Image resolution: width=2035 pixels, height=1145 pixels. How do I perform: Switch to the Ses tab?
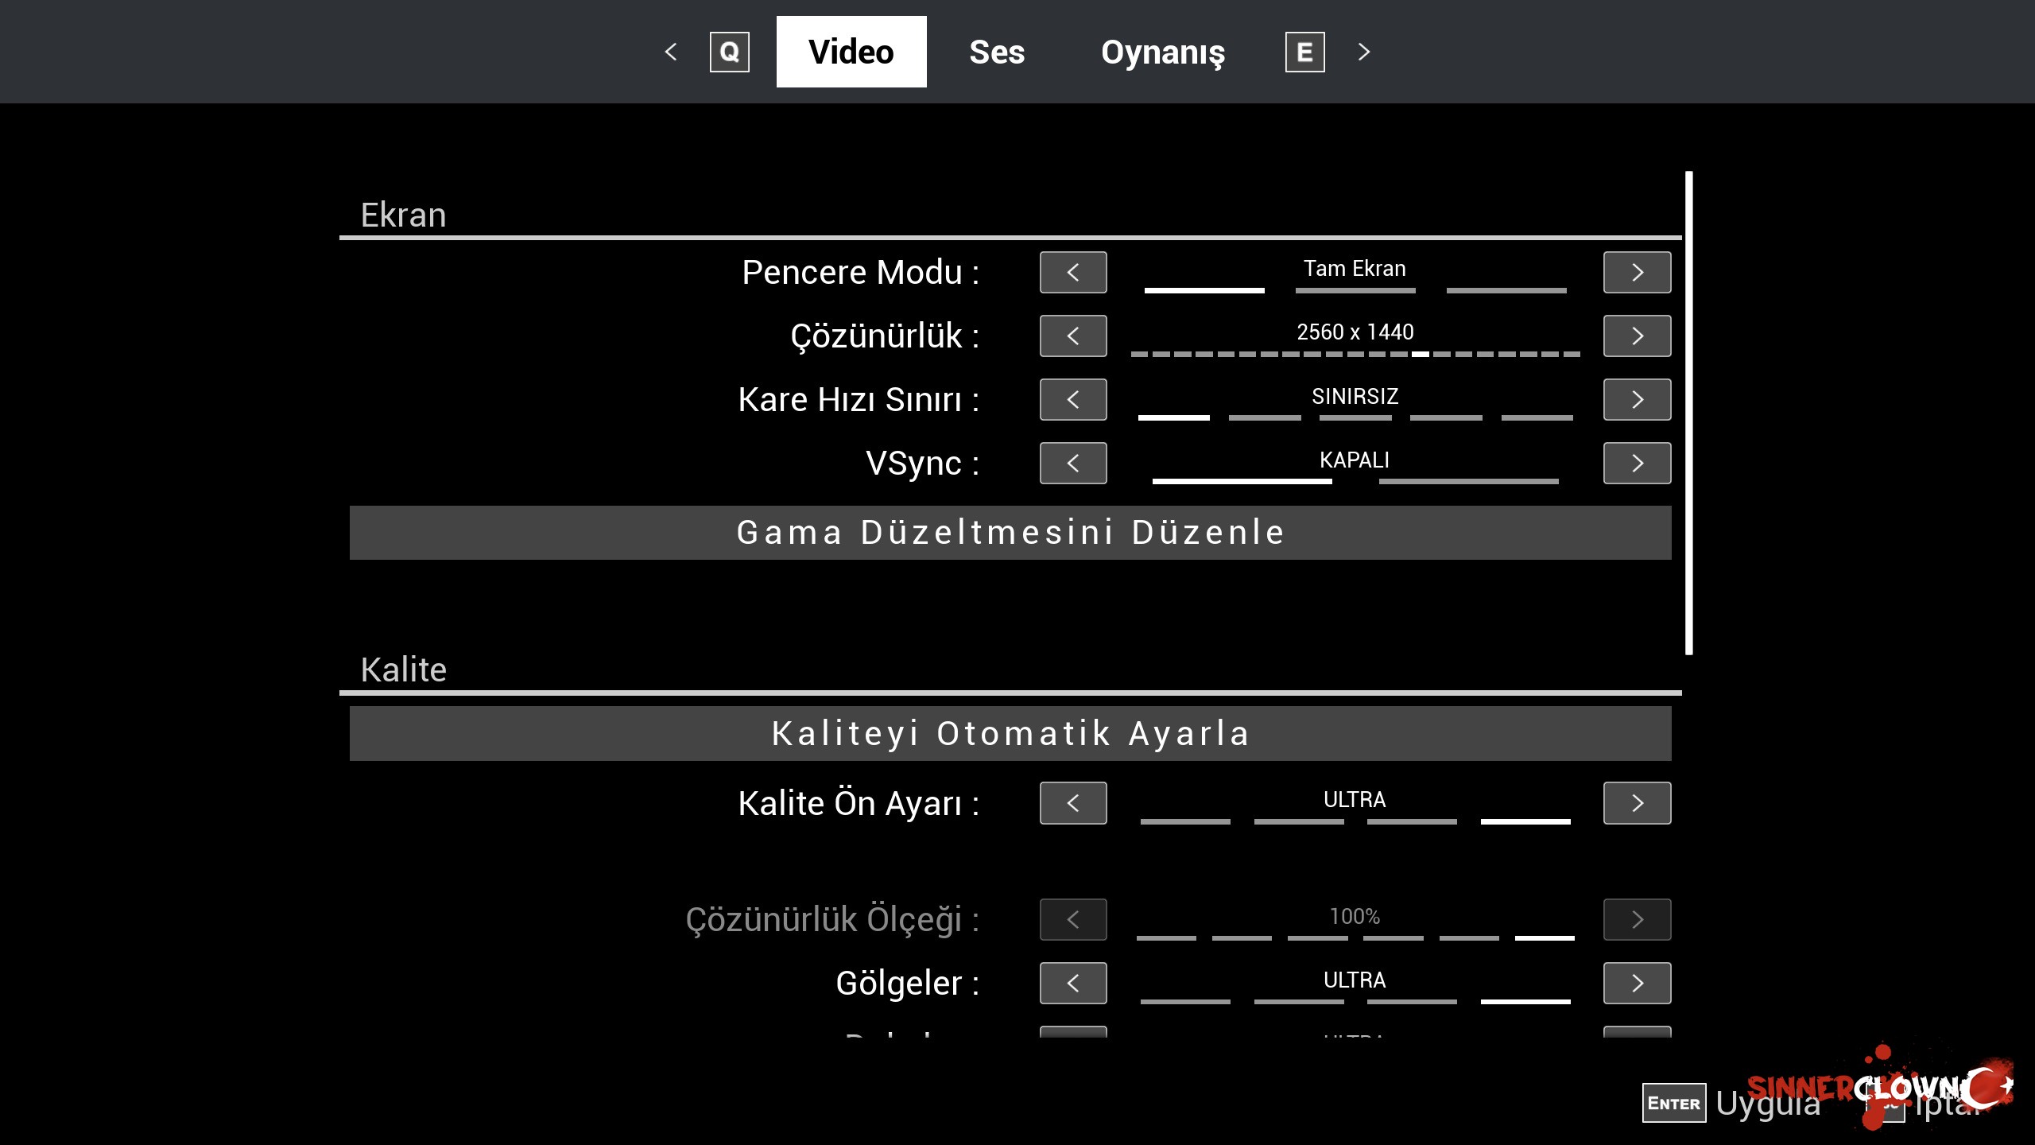pos(997,52)
